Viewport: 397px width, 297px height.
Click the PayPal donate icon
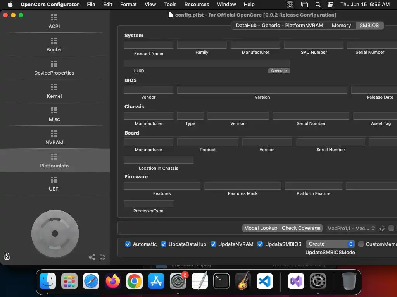point(102,257)
